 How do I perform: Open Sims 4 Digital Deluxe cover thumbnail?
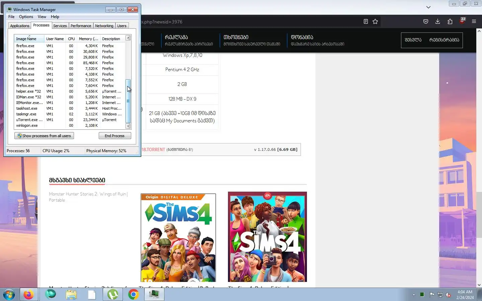178,238
